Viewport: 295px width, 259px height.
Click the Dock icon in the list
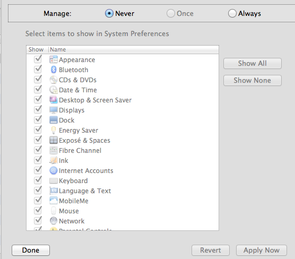pos(54,120)
